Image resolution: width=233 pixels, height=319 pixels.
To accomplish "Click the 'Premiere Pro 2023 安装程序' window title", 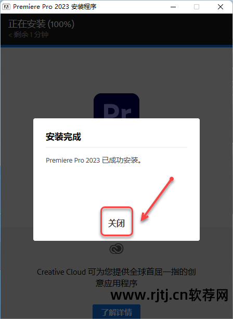I will 55,7.
